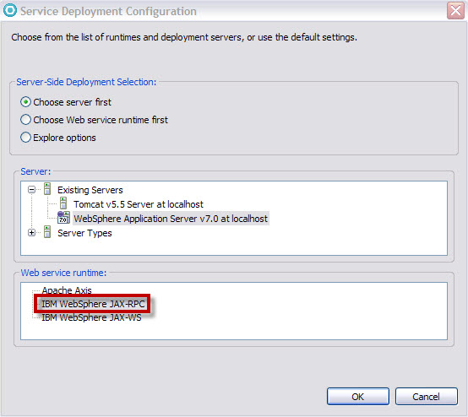
Task: Click the Server Types icon
Action: pyautogui.click(x=47, y=232)
